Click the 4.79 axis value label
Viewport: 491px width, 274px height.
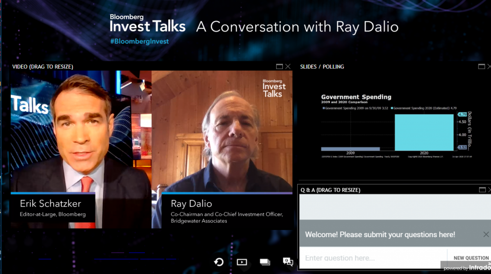tap(462, 114)
